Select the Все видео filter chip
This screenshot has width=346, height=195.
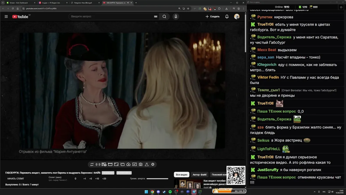pyautogui.click(x=182, y=175)
